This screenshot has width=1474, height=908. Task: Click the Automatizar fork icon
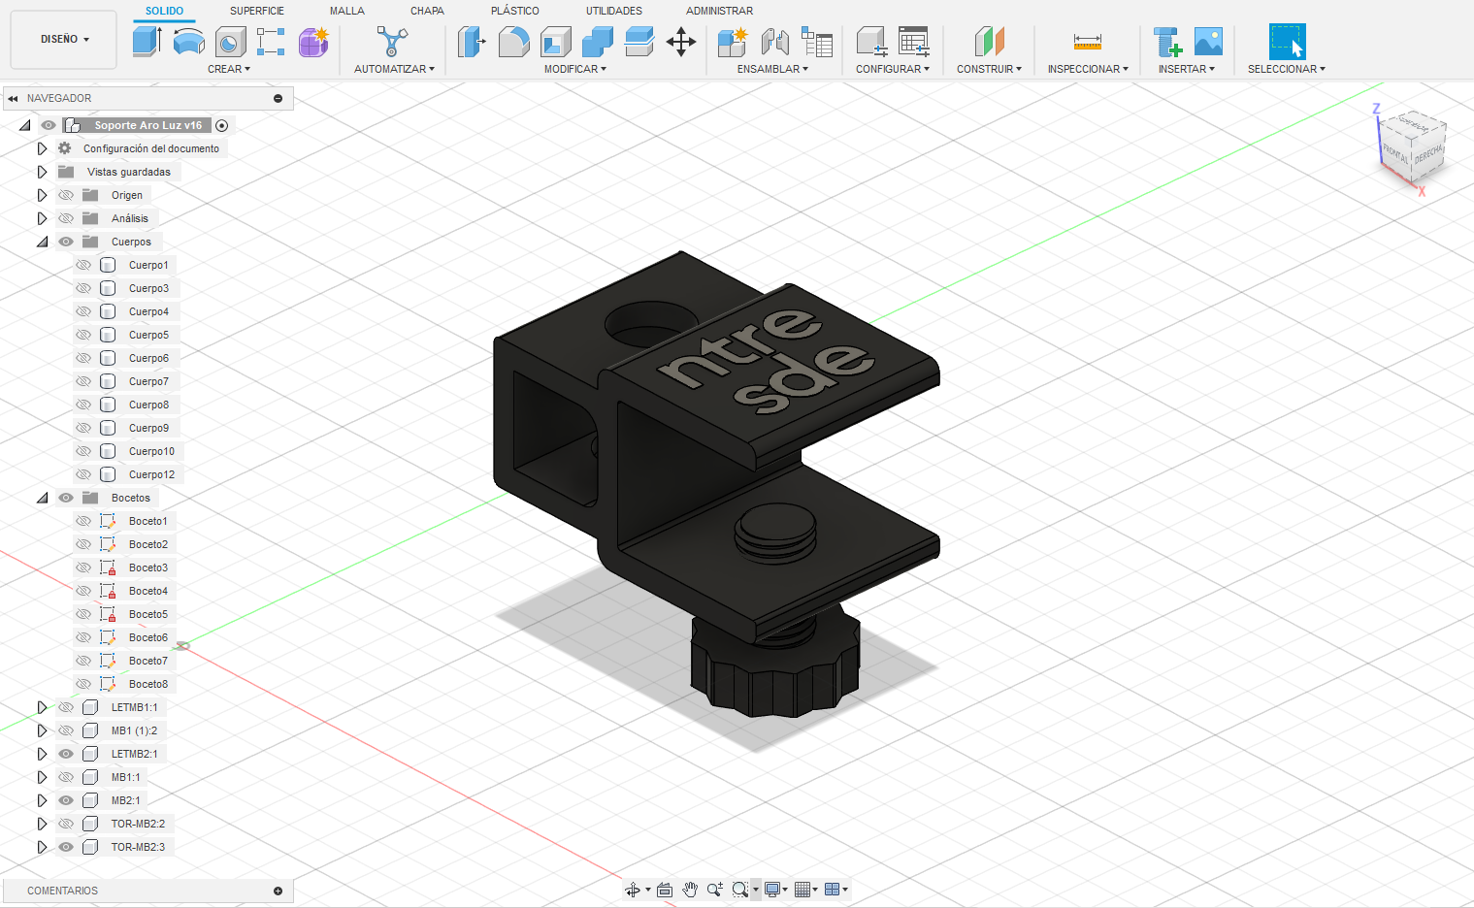[392, 42]
